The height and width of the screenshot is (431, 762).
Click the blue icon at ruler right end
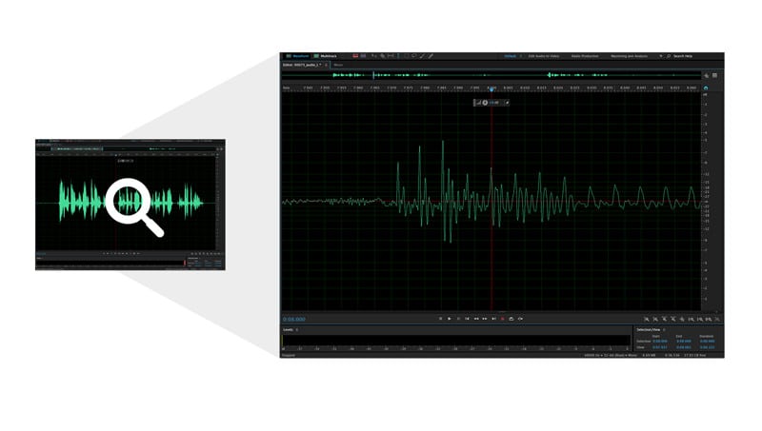point(706,88)
